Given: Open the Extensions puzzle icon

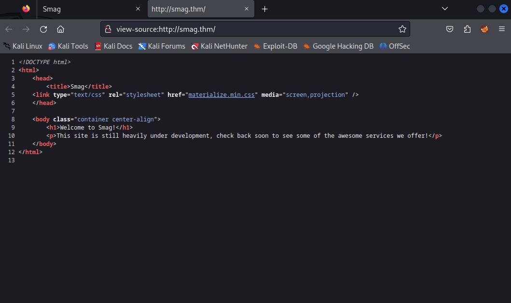Looking at the screenshot, I should 467,29.
